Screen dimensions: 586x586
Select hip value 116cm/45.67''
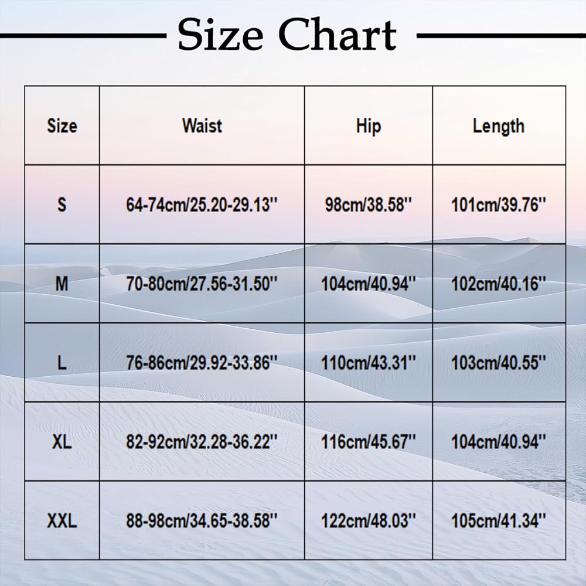pos(369,442)
